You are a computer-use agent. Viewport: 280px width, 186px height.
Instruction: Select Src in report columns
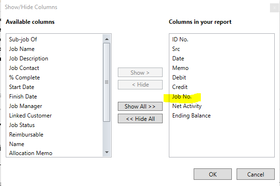(x=176, y=49)
